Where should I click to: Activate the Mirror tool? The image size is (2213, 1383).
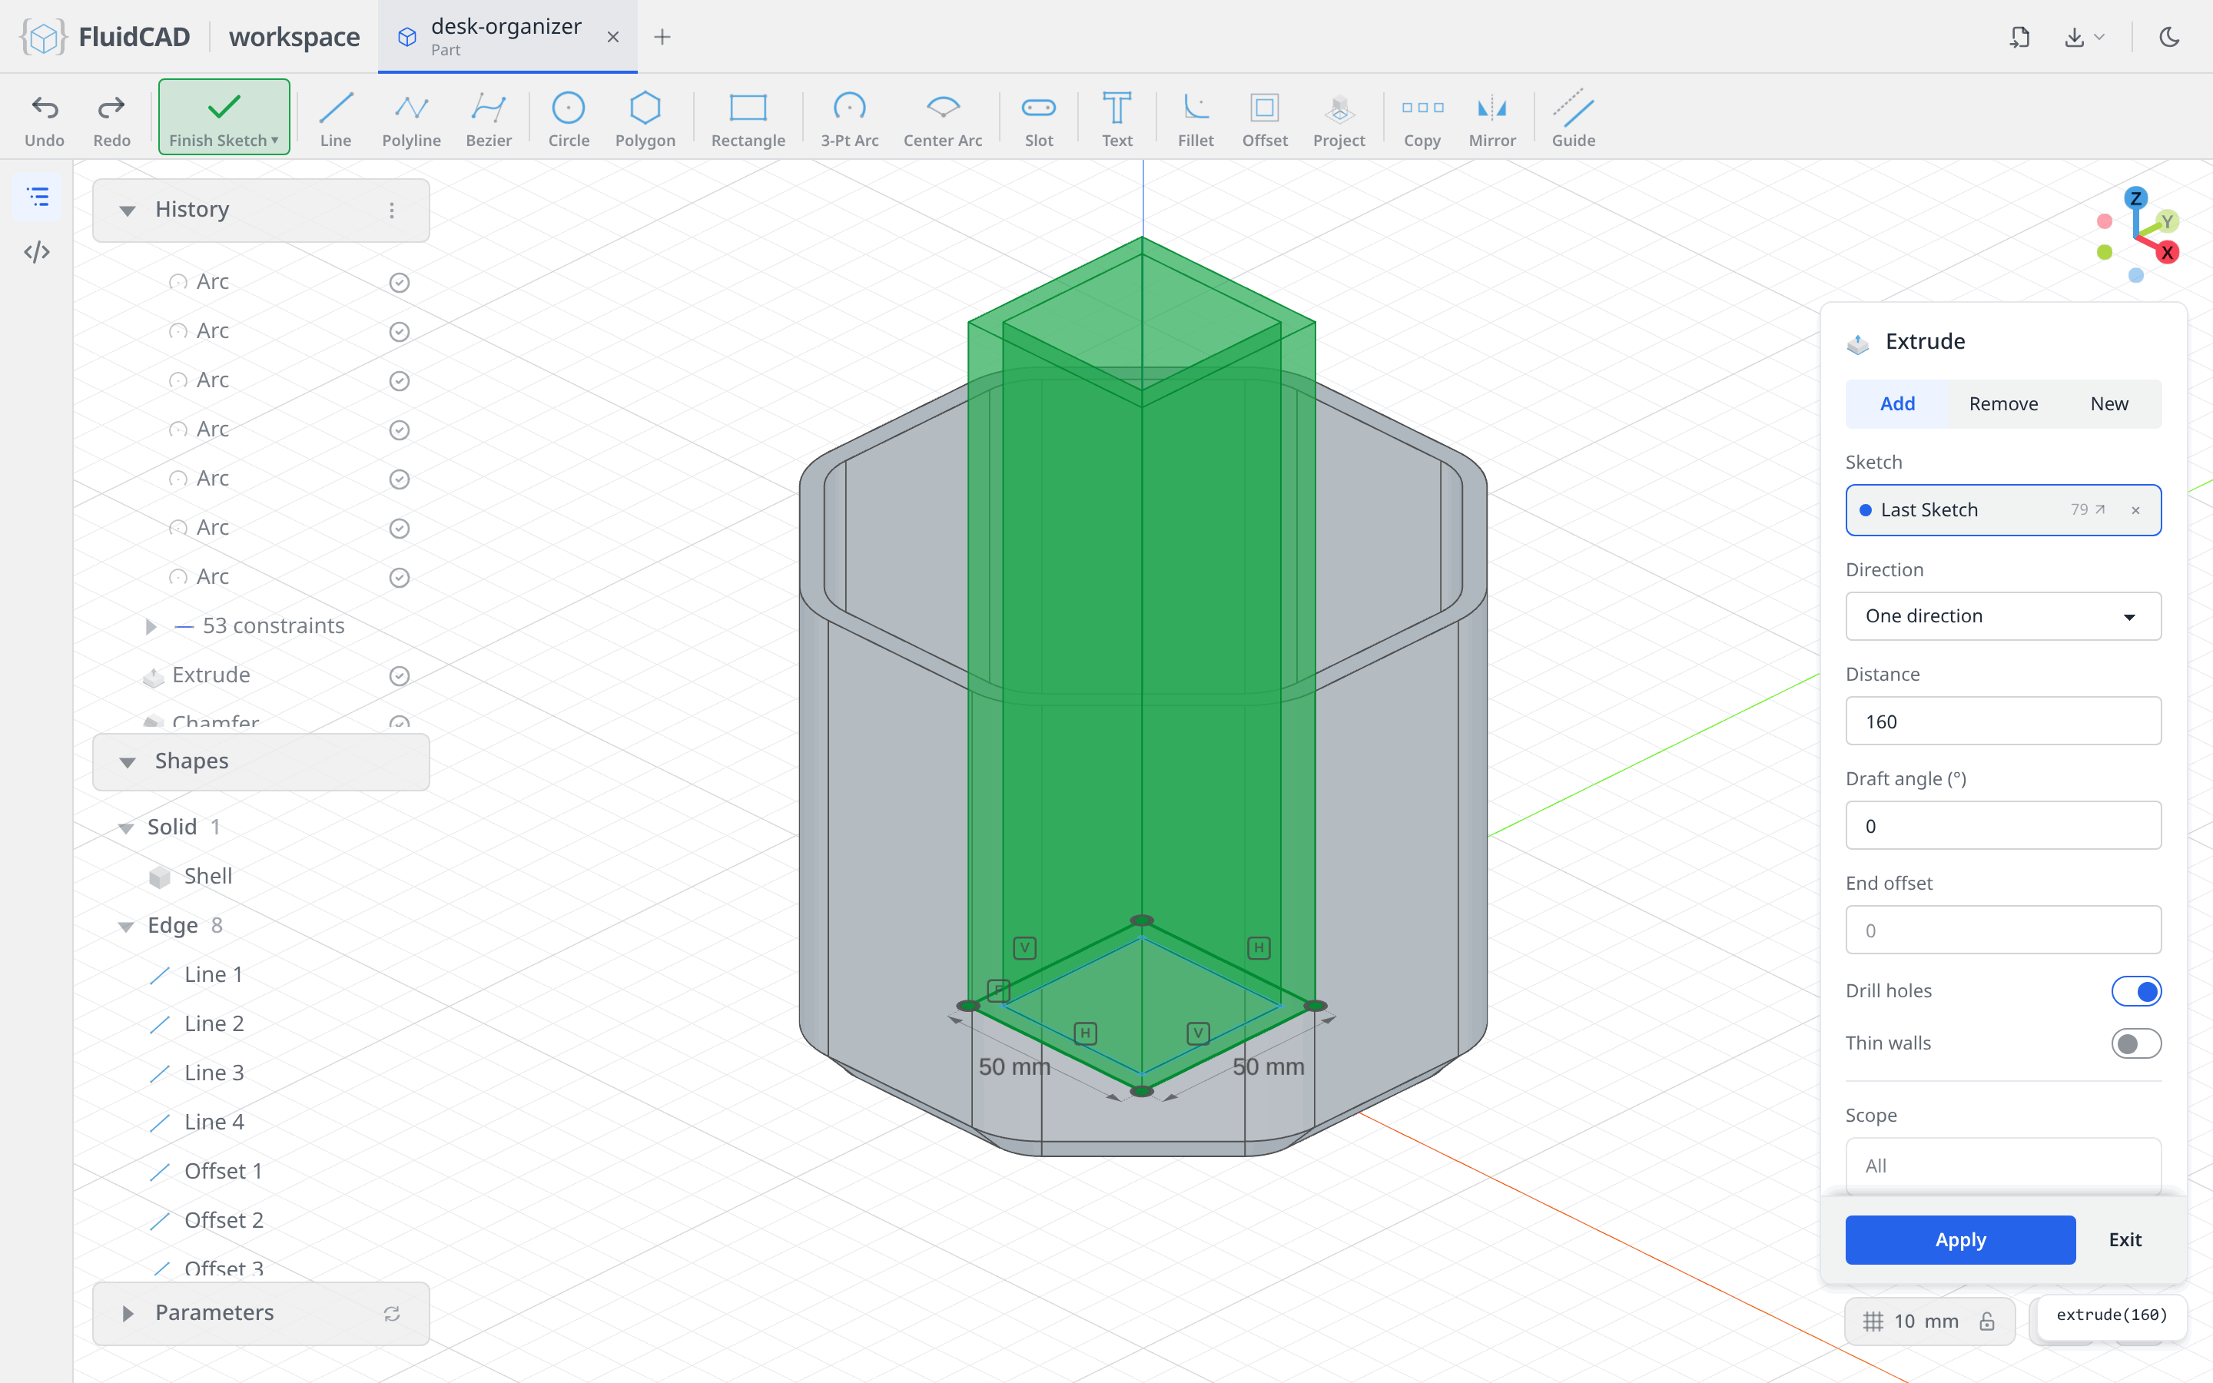[x=1491, y=118]
